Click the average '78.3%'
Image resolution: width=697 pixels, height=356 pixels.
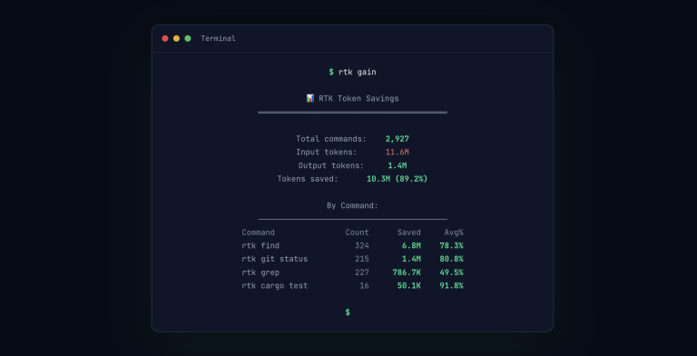point(452,245)
